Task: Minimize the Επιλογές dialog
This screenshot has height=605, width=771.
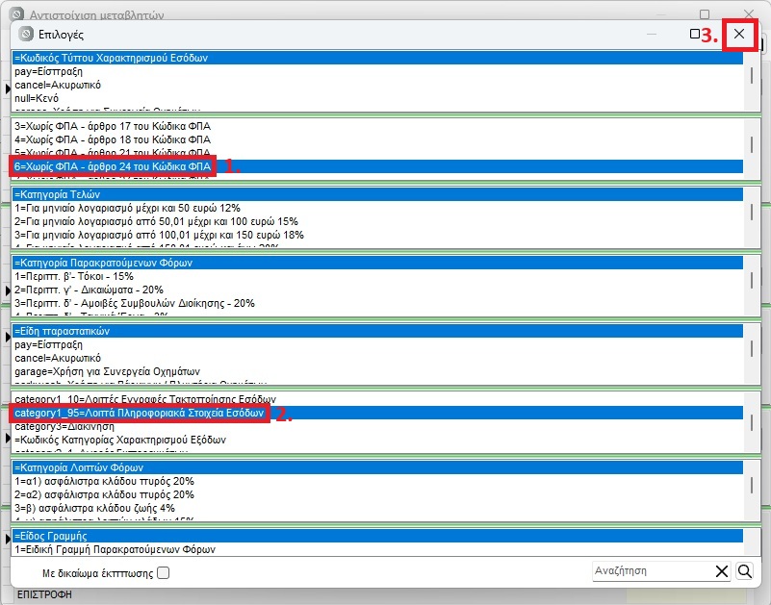Action: pos(652,34)
